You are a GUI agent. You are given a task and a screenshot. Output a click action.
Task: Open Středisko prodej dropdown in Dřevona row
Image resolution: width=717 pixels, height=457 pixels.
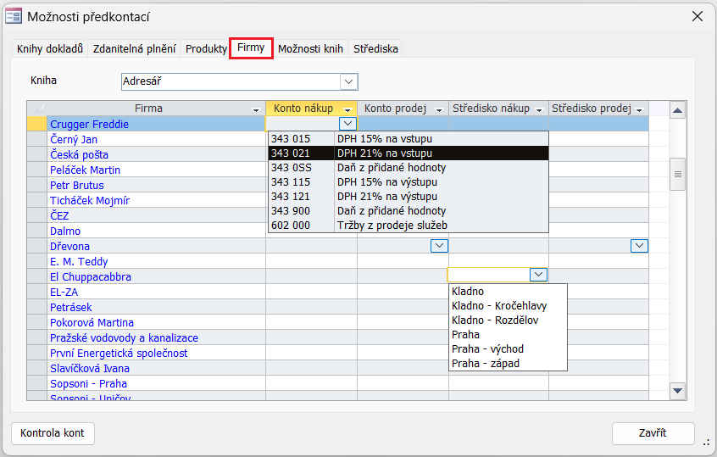point(640,246)
